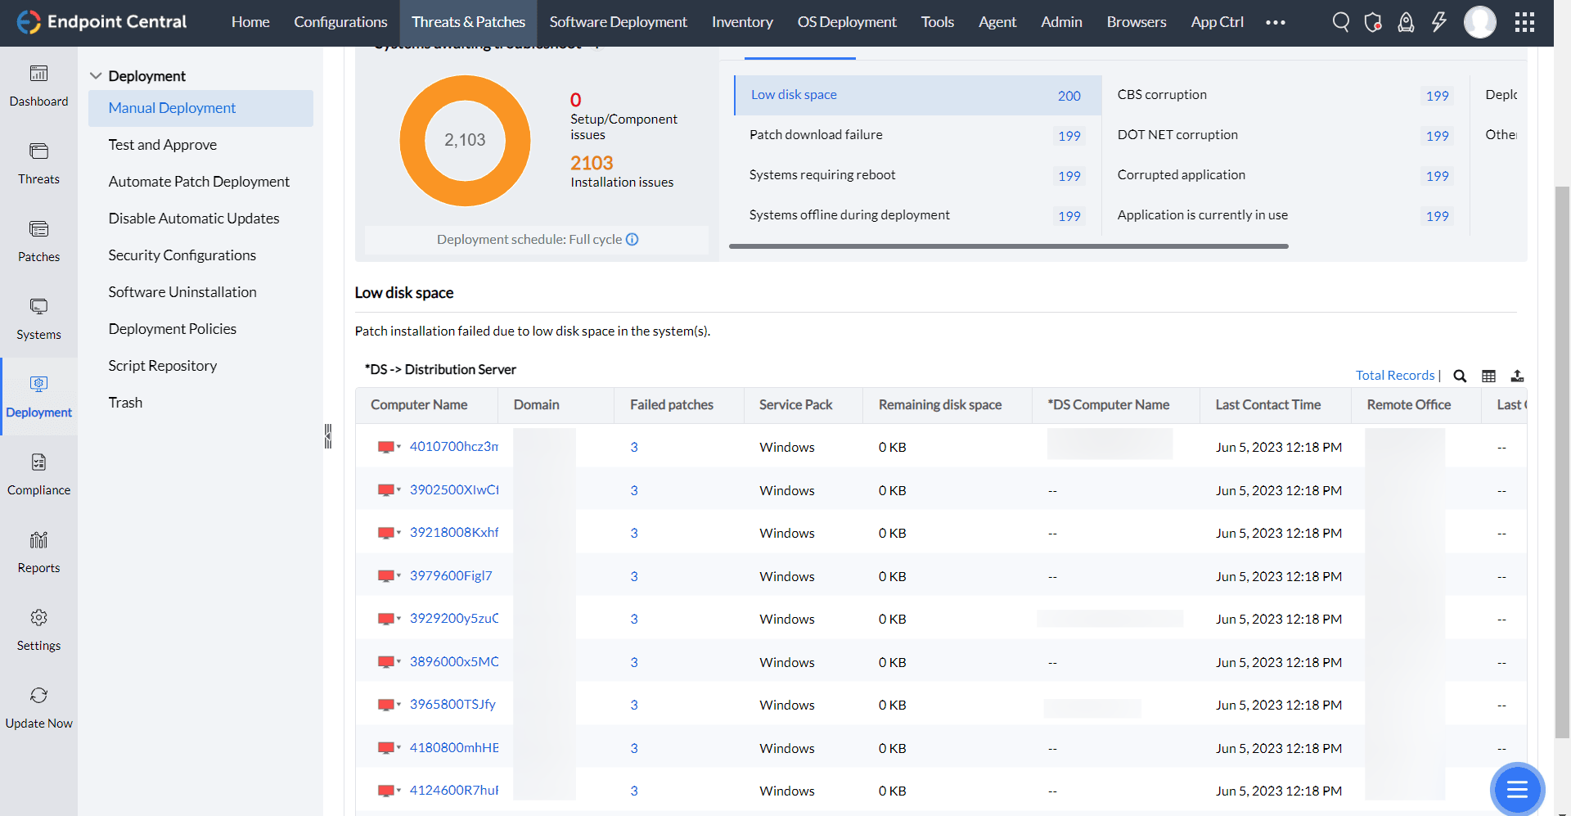Open the dropdown arrow beside computer 4010700hcz3n

click(x=399, y=447)
